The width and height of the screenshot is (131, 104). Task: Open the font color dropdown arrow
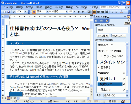124,12
